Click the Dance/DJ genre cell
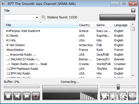Screen dimensions: 139x104 [103, 59]
